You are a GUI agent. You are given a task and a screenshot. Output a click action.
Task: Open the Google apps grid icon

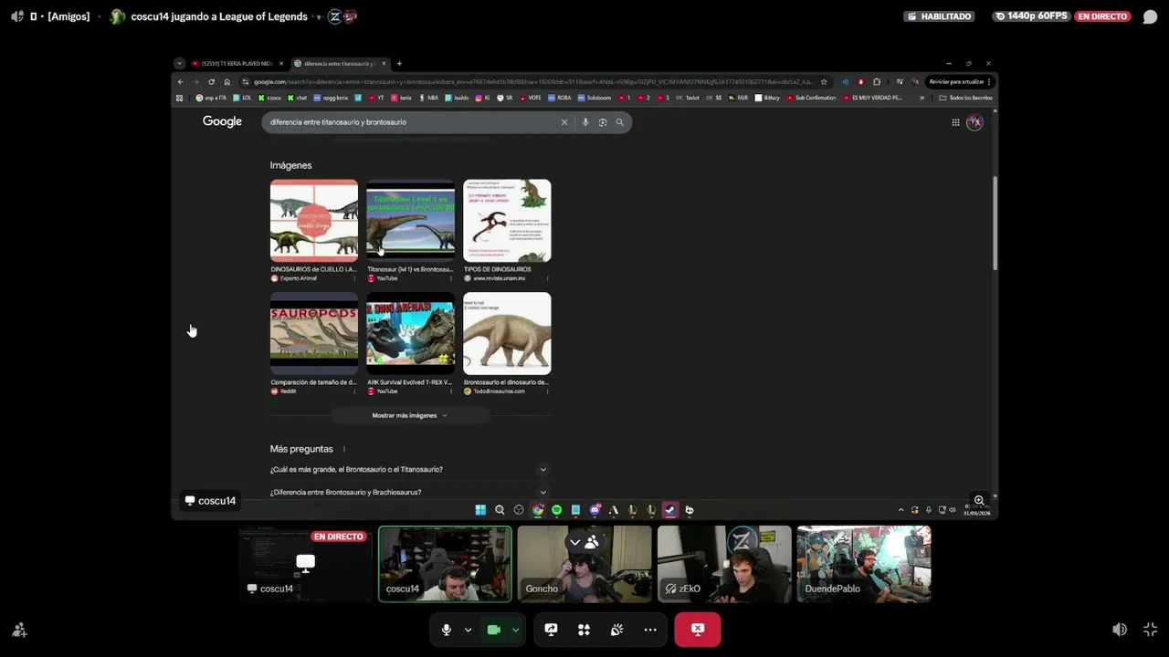[955, 122]
